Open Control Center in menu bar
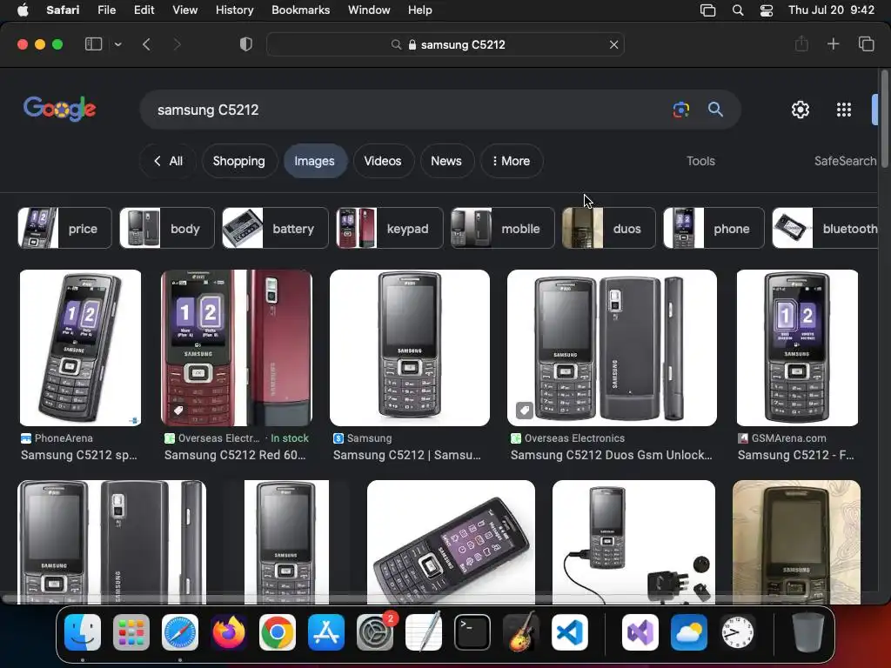The width and height of the screenshot is (891, 668). 766,10
